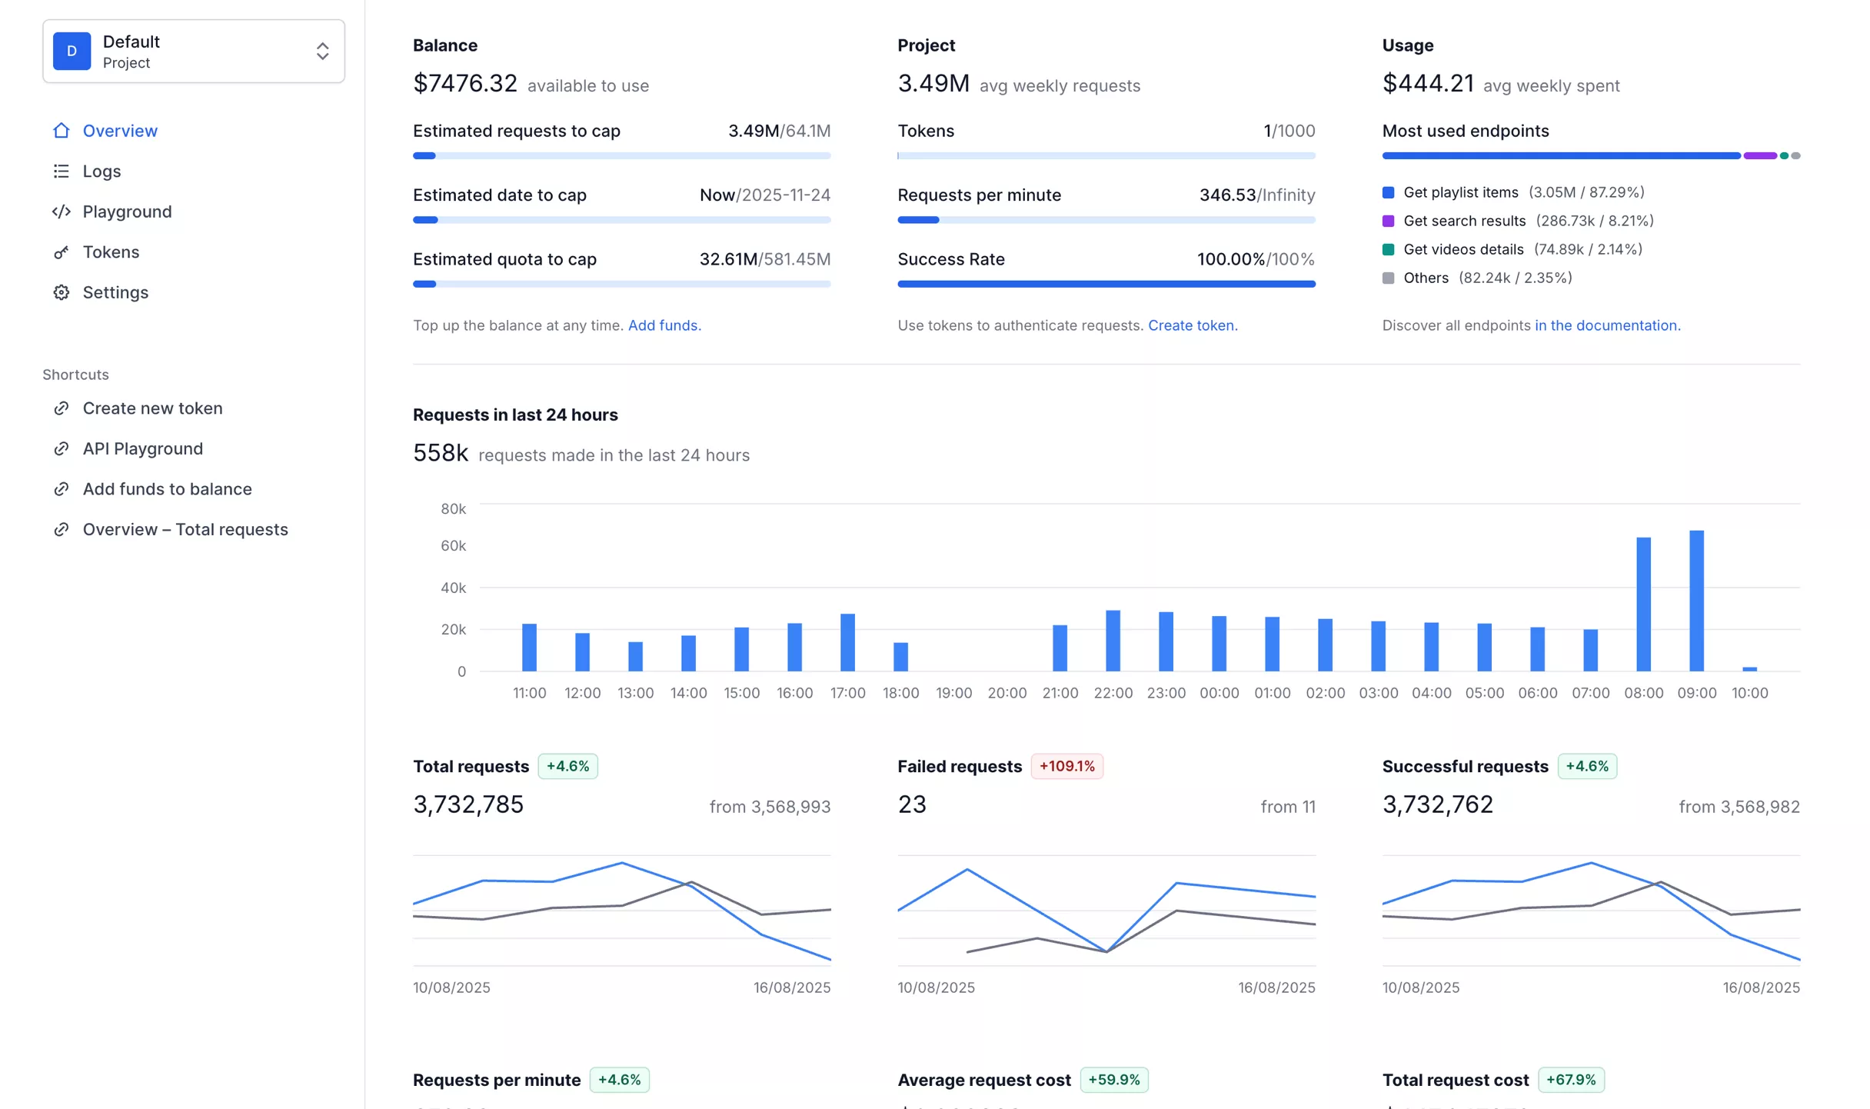Open the Default project dropdown
Viewport: 1870px width, 1109px height.
194,51
